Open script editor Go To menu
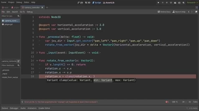 (22, 12)
